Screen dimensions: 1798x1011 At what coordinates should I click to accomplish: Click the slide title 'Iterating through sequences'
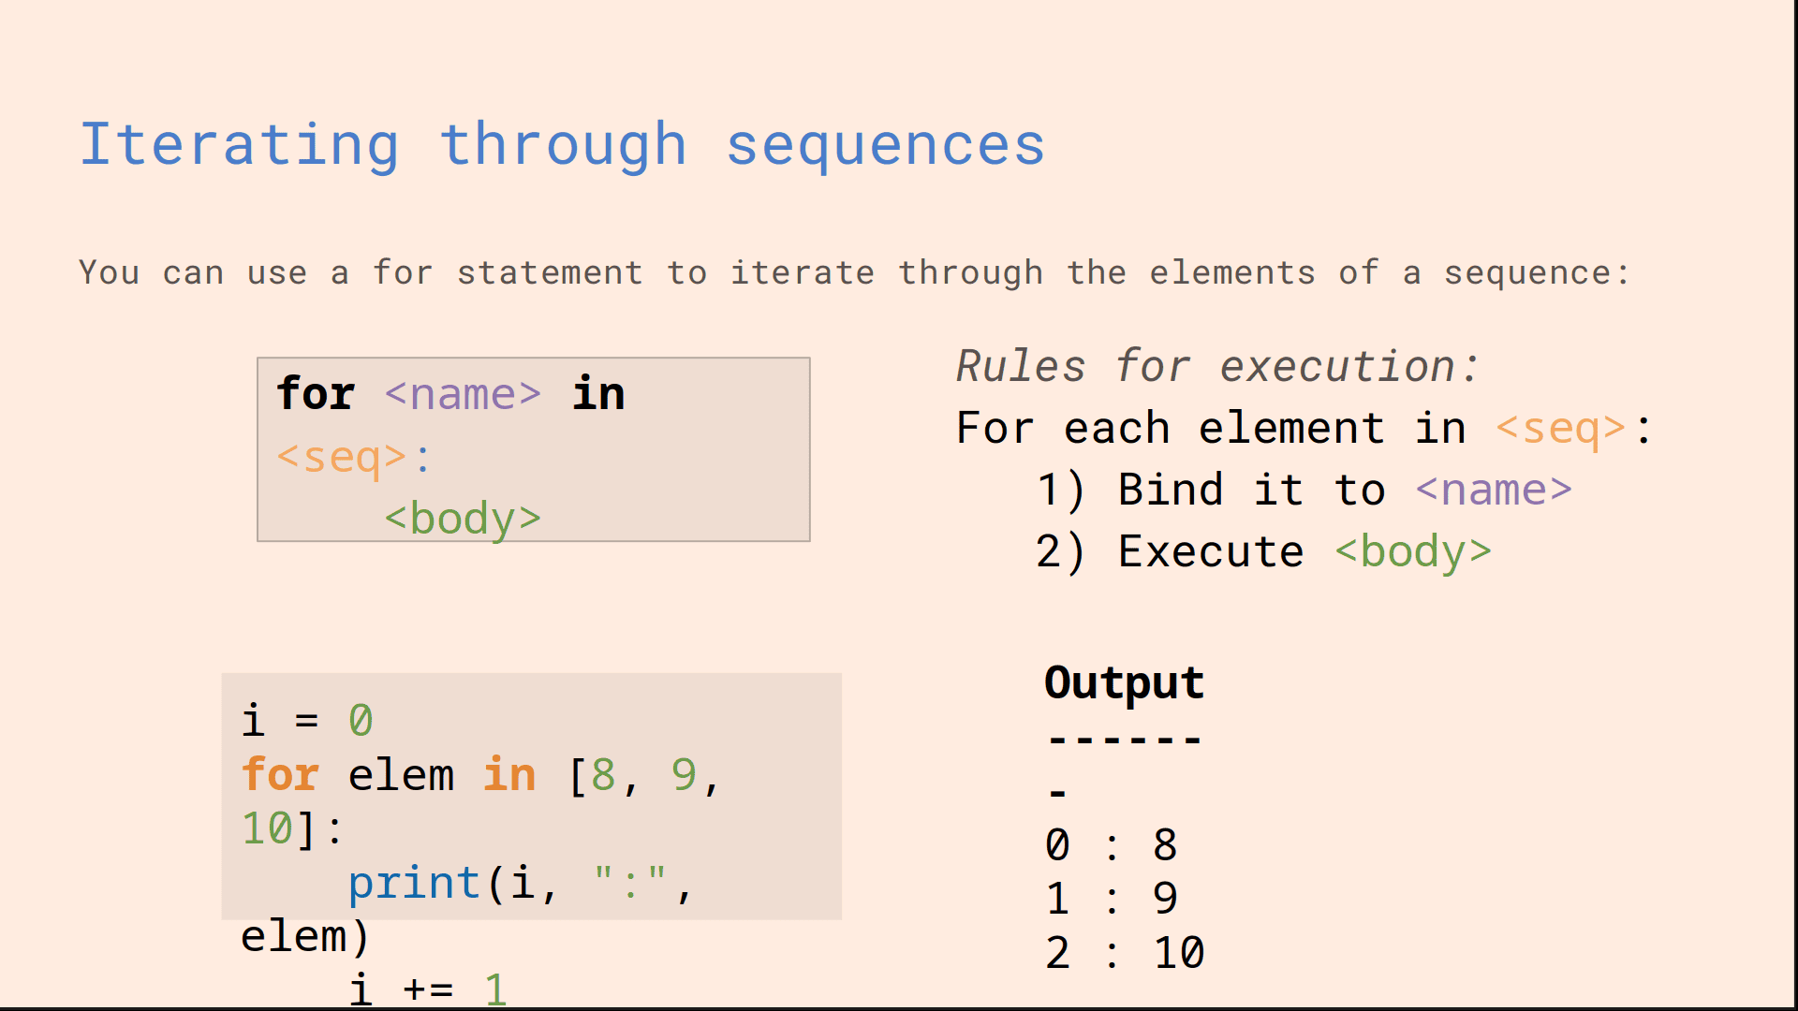click(562, 145)
